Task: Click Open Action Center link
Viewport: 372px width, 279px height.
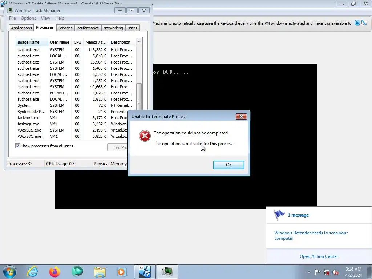Action: click(x=319, y=256)
